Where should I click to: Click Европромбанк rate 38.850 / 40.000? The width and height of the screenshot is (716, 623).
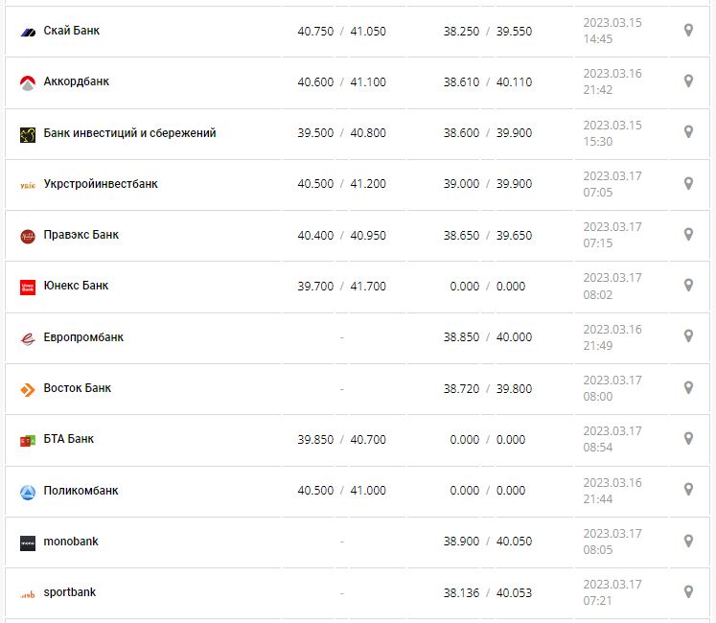pos(487,336)
